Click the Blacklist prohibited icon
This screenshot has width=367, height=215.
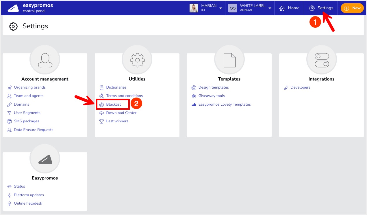tap(101, 104)
